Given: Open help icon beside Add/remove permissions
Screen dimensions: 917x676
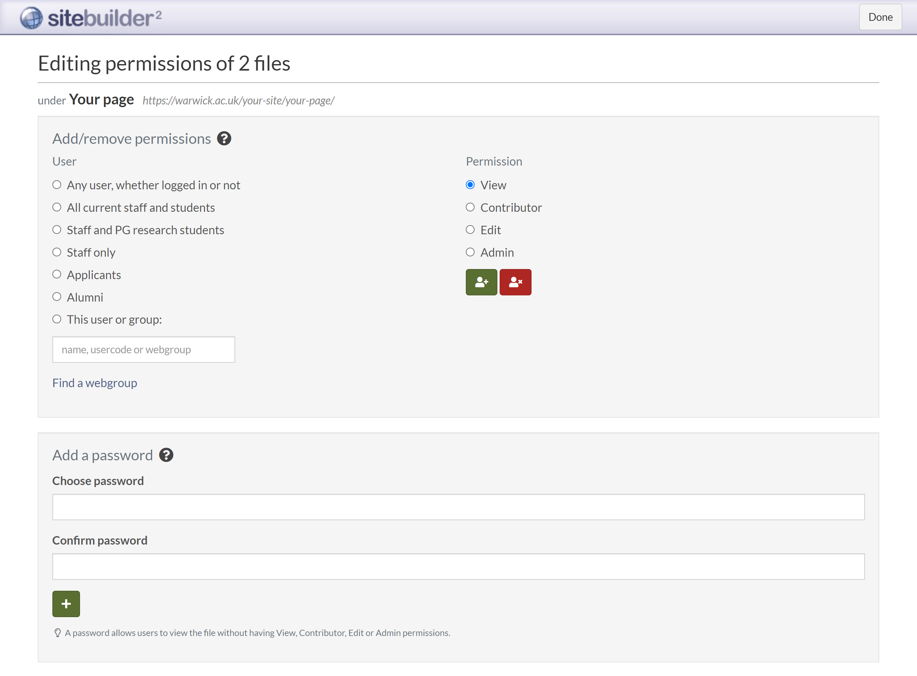Looking at the screenshot, I should (x=224, y=139).
